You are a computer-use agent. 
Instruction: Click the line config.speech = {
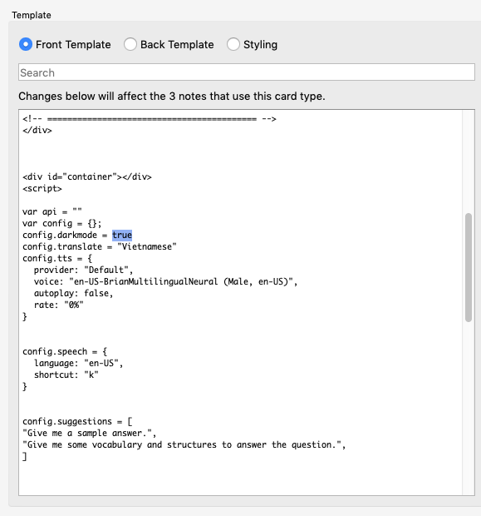65,351
